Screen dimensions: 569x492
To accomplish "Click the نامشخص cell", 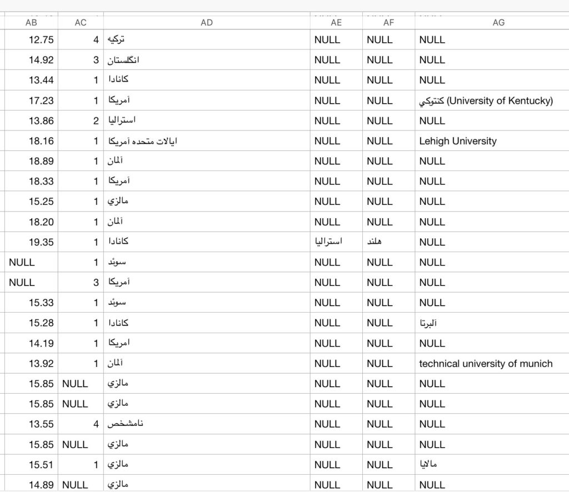I will point(126,424).
